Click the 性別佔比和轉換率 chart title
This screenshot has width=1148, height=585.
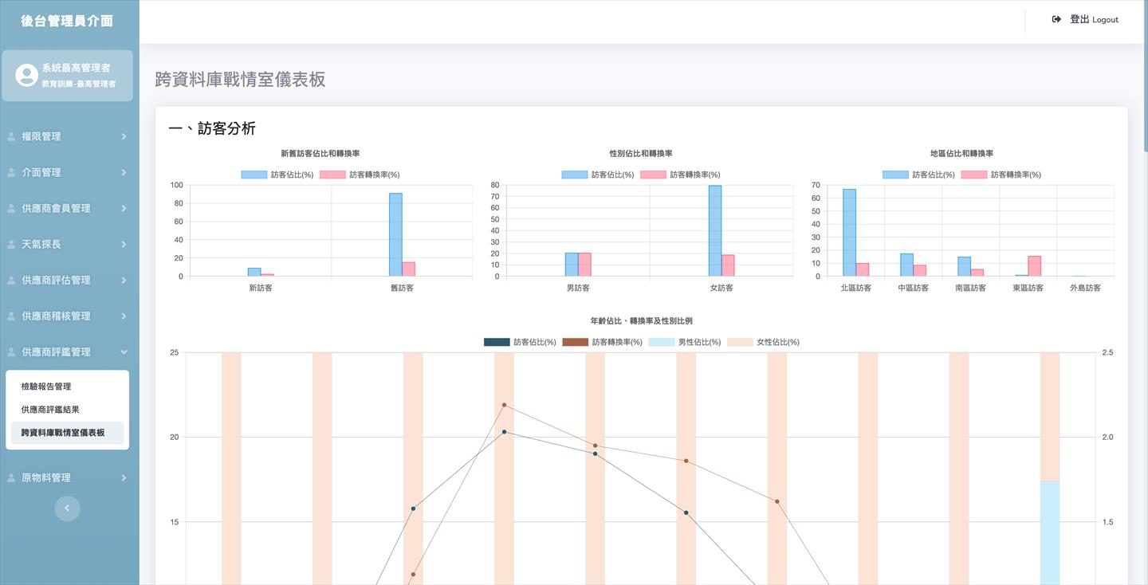pyautogui.click(x=641, y=153)
